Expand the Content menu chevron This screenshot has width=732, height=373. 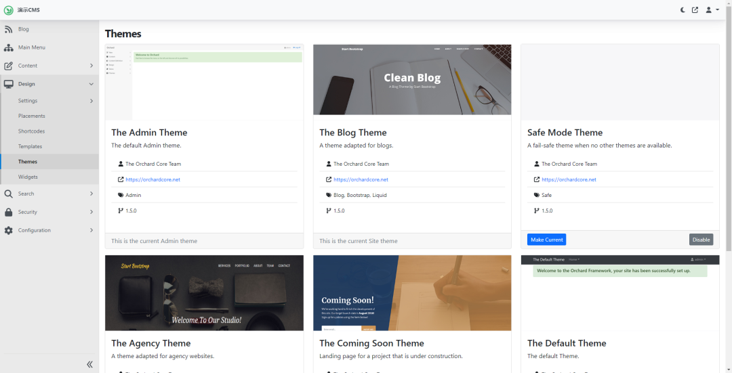[x=91, y=66]
